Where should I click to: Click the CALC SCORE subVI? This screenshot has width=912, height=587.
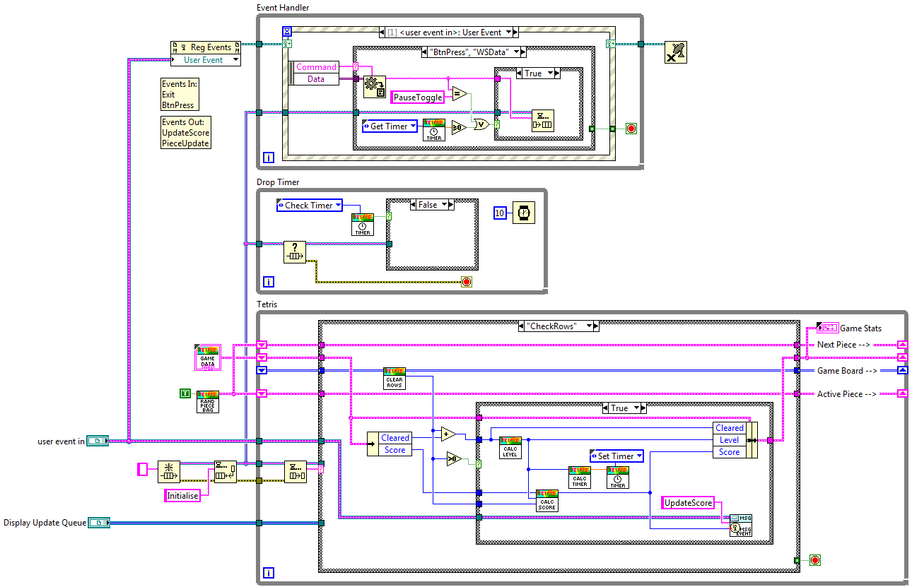coord(547,500)
